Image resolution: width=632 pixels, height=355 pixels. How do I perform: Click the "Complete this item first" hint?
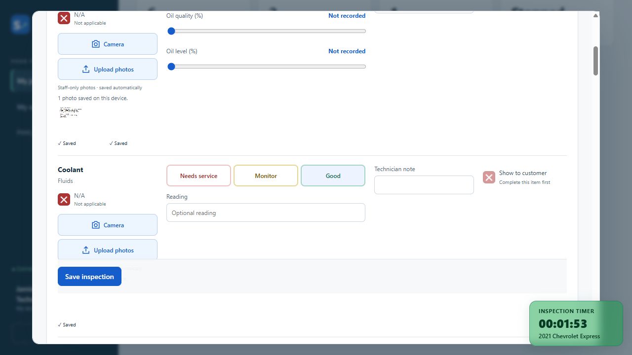[x=524, y=182]
